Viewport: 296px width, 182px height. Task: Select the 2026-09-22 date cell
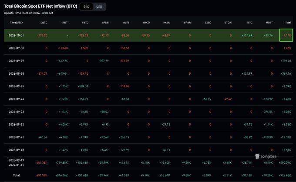pyautogui.click(x=17, y=125)
